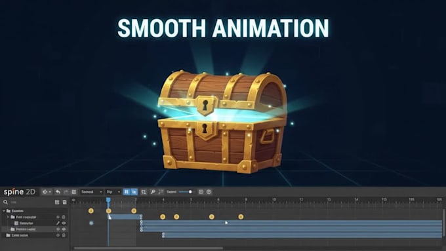Click the search magnifier in the tree panel

(x=5, y=202)
